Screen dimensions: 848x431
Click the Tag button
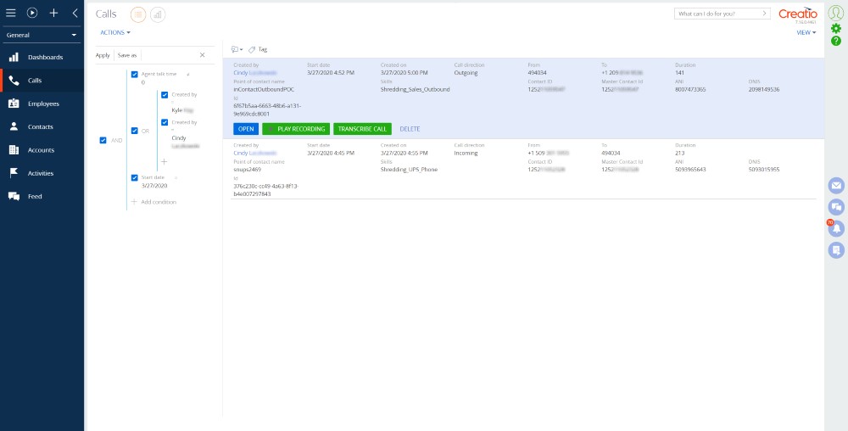(x=258, y=49)
